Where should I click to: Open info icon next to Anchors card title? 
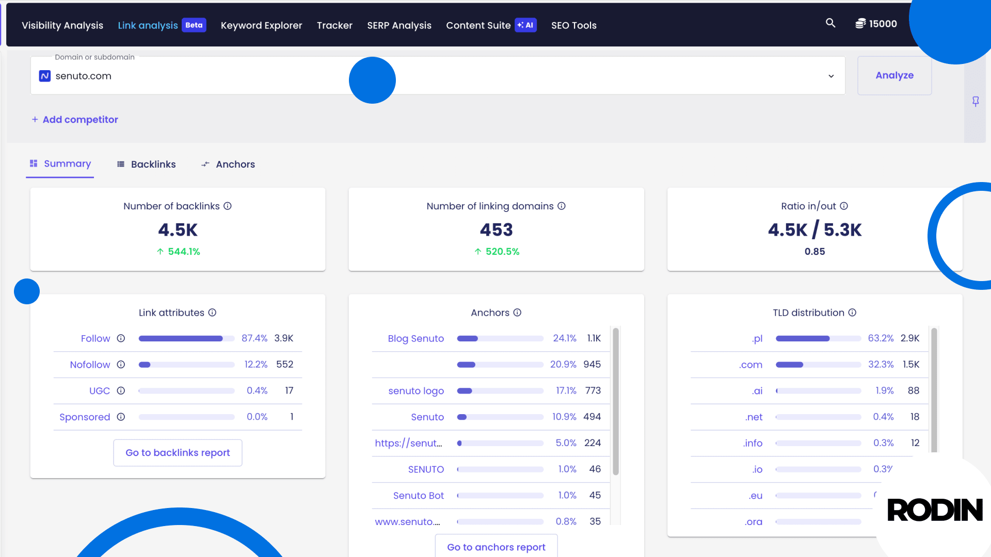(x=517, y=313)
